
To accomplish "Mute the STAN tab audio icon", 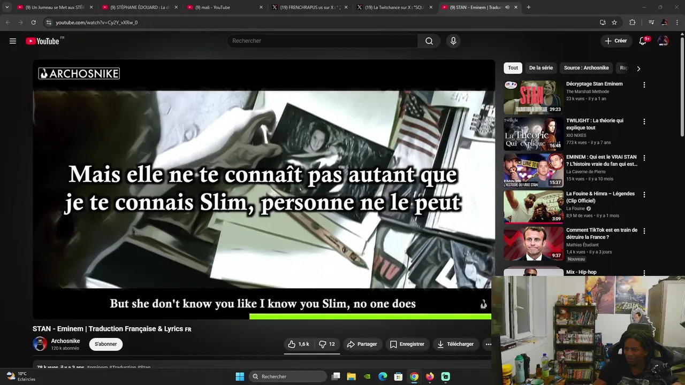I will pyautogui.click(x=507, y=7).
